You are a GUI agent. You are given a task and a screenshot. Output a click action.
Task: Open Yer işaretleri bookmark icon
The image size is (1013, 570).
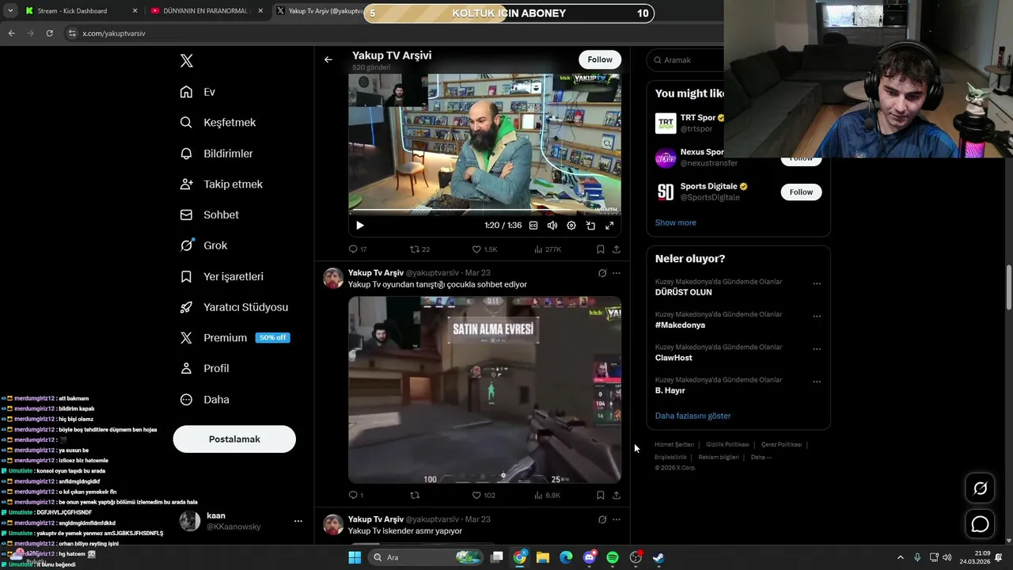[x=187, y=276]
